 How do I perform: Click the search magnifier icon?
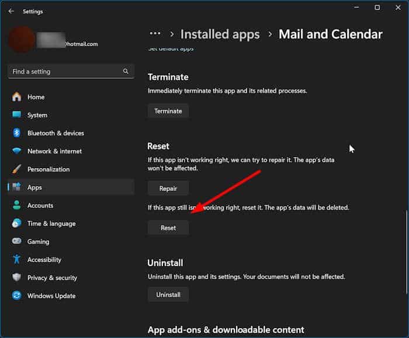click(126, 71)
